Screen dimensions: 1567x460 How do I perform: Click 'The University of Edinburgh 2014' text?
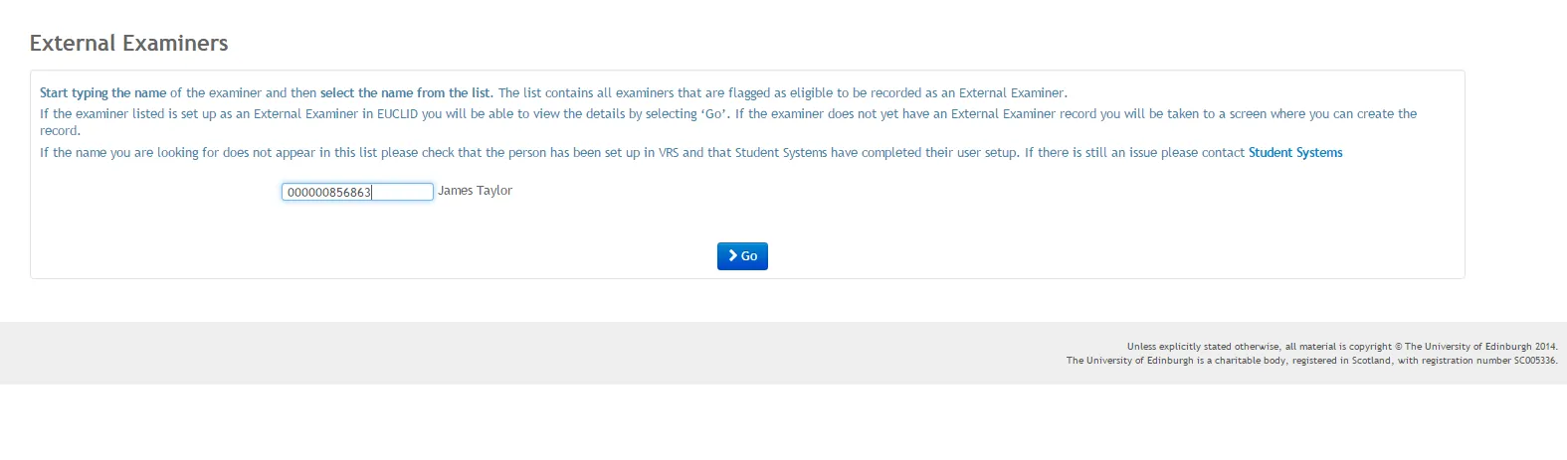tap(1480, 347)
